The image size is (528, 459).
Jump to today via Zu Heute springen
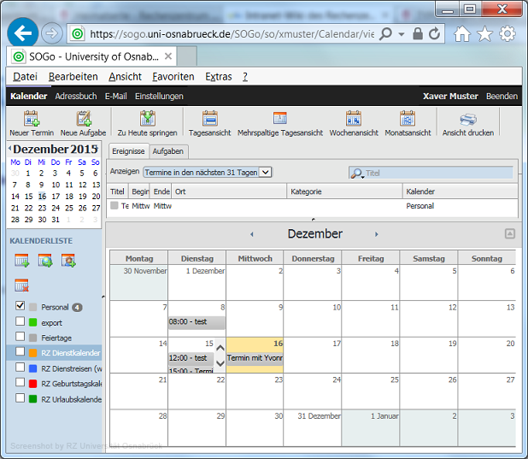[x=147, y=123]
